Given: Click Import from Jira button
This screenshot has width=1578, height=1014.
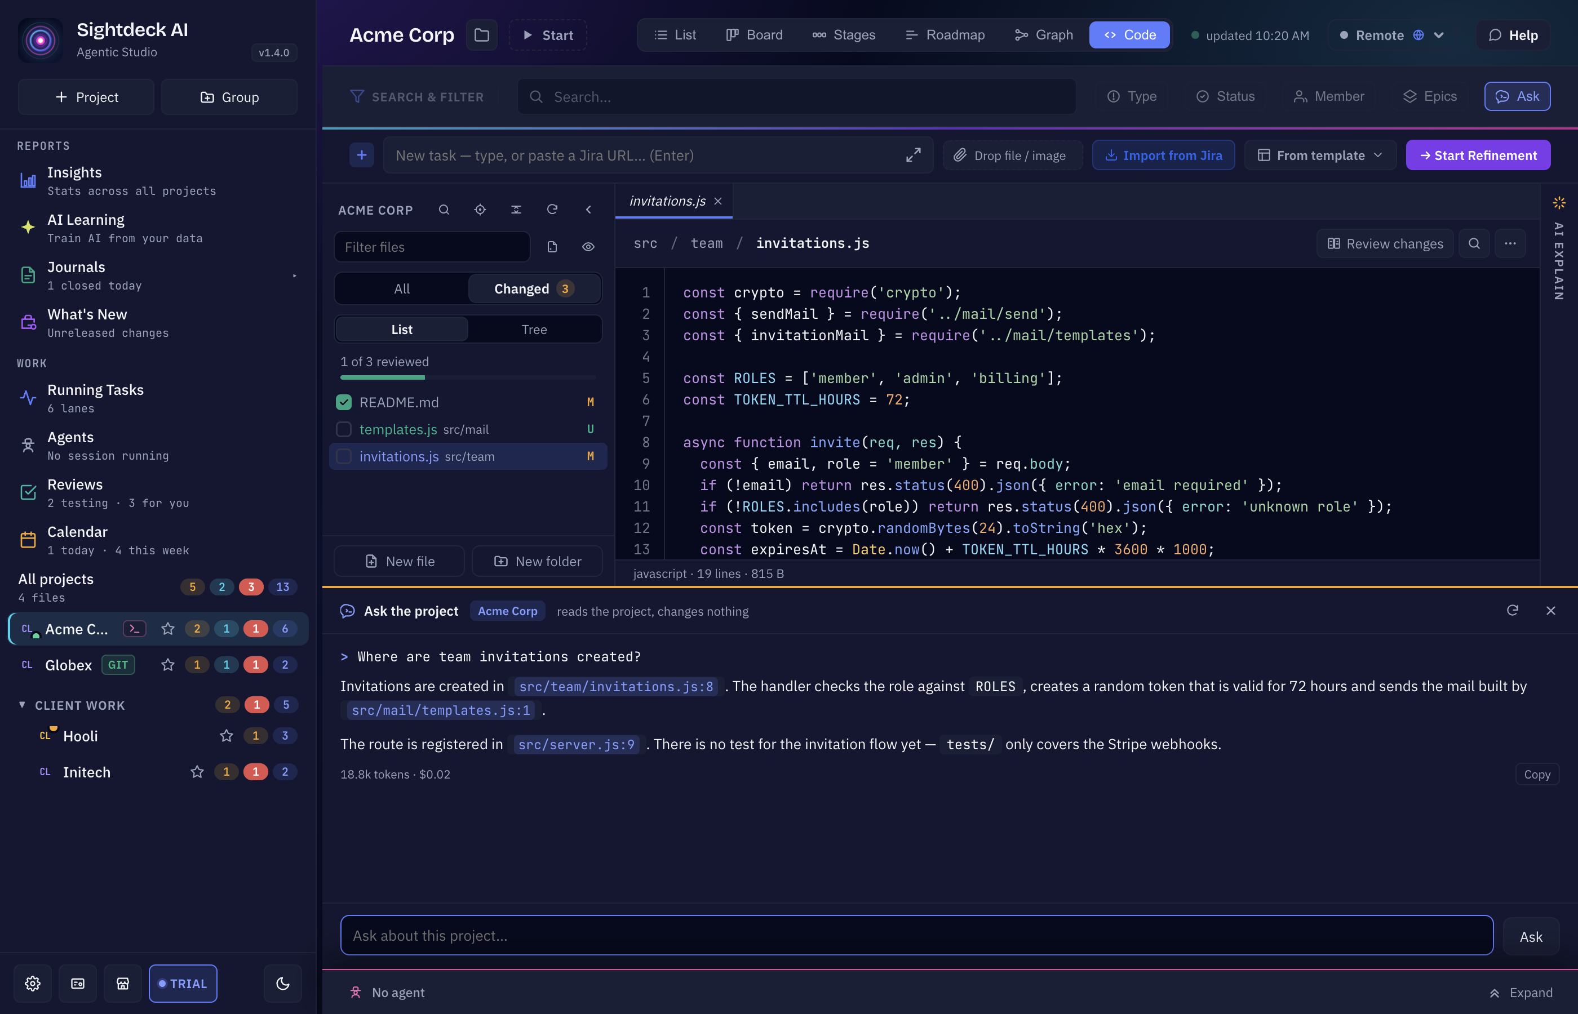Looking at the screenshot, I should 1163,155.
